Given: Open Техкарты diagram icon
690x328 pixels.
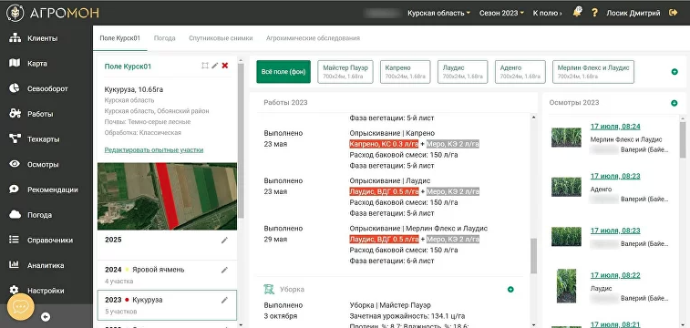Looking at the screenshot, I should click(x=15, y=138).
